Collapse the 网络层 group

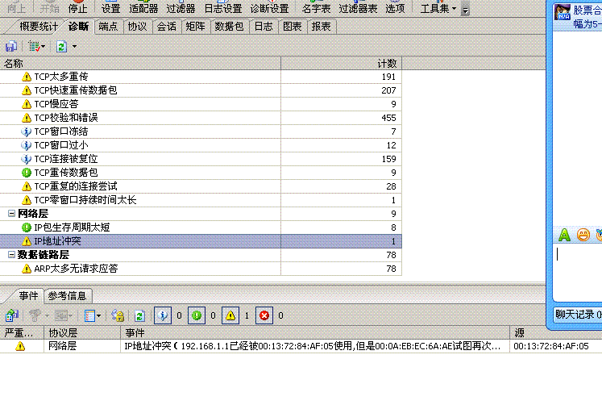pyautogui.click(x=11, y=214)
